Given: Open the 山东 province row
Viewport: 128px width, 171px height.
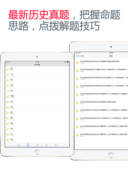Looking at the screenshot, I should tap(37, 80).
